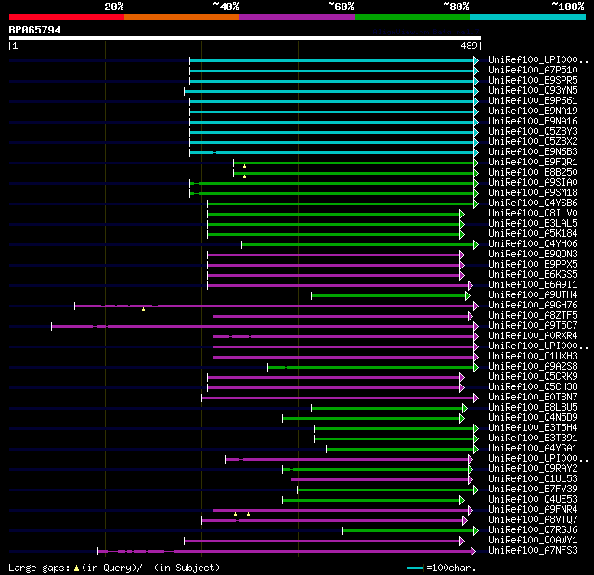The width and height of the screenshot is (594, 575).
Task: Open the UniRef100_B9SPR5 hit label
Action: coord(533,81)
